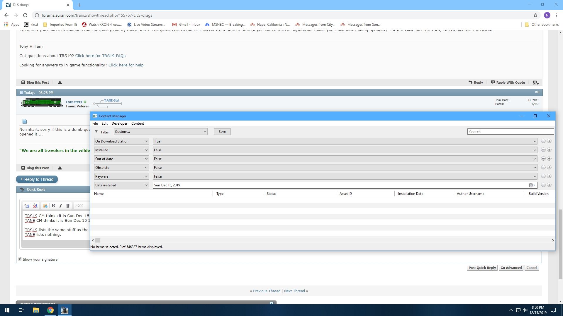Open the Payware criteria dropdown
Image resolution: width=563 pixels, height=316 pixels.
click(x=121, y=176)
